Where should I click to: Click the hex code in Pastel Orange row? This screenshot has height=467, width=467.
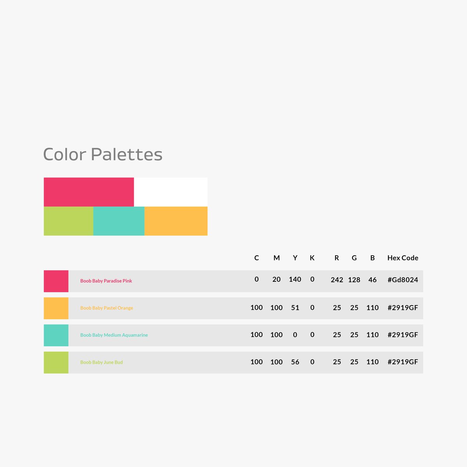403,307
